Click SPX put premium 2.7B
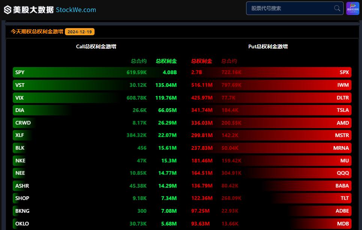 click(197, 72)
